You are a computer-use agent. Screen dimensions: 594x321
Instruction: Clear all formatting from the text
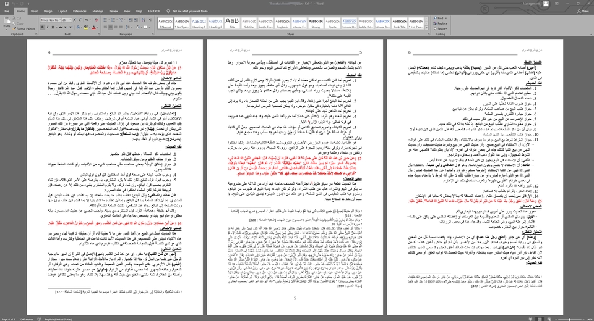coord(97,20)
